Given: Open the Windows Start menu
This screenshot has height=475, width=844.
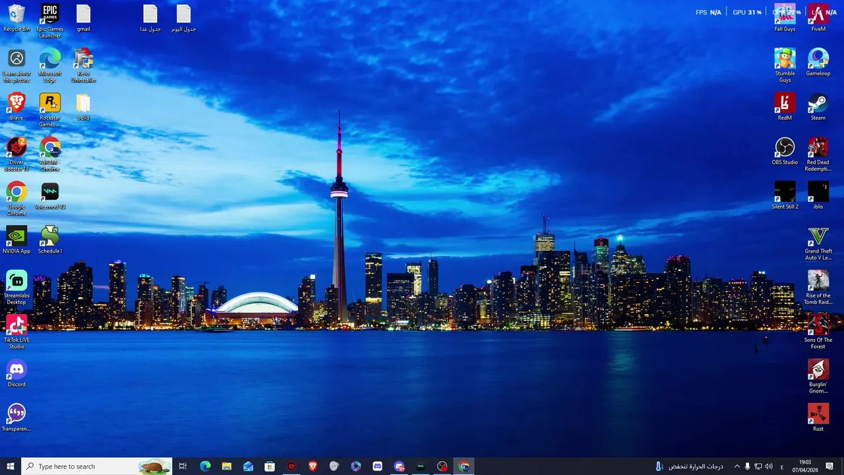Looking at the screenshot, I should coord(11,466).
